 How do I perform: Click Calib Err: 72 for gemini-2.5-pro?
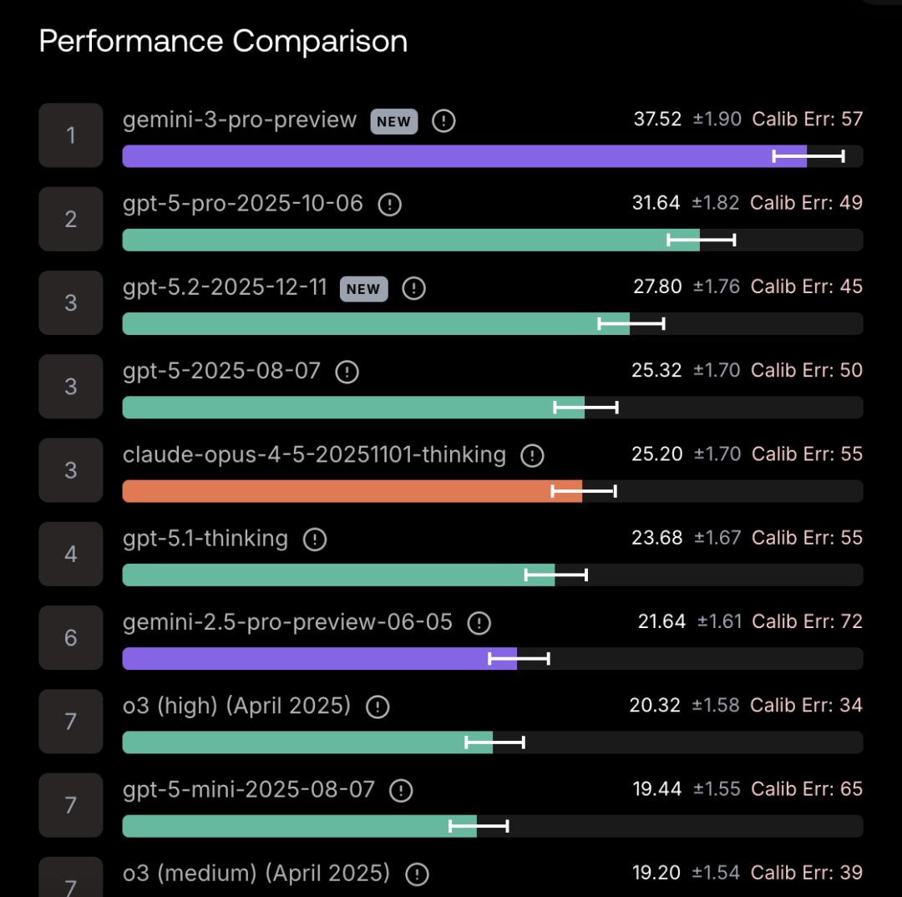(x=807, y=621)
